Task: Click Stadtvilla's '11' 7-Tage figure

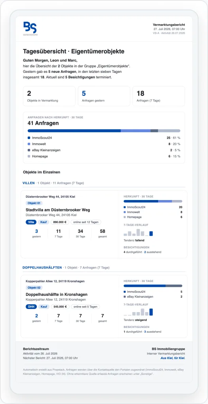Action: pos(59,233)
